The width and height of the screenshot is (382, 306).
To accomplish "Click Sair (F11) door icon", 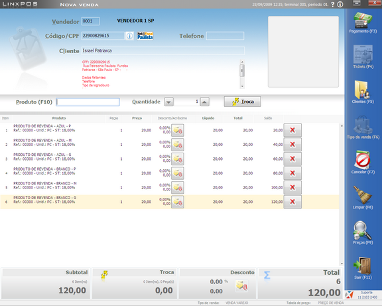I will point(363,268).
